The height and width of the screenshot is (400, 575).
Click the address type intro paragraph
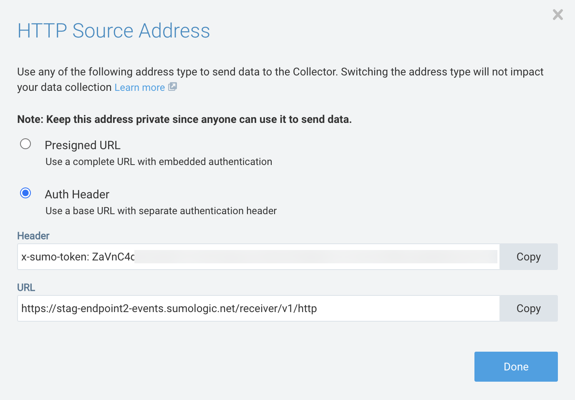pyautogui.click(x=280, y=72)
